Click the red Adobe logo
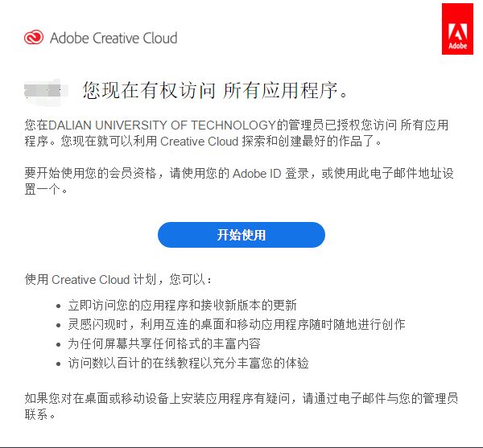This screenshot has width=483, height=448. click(458, 29)
